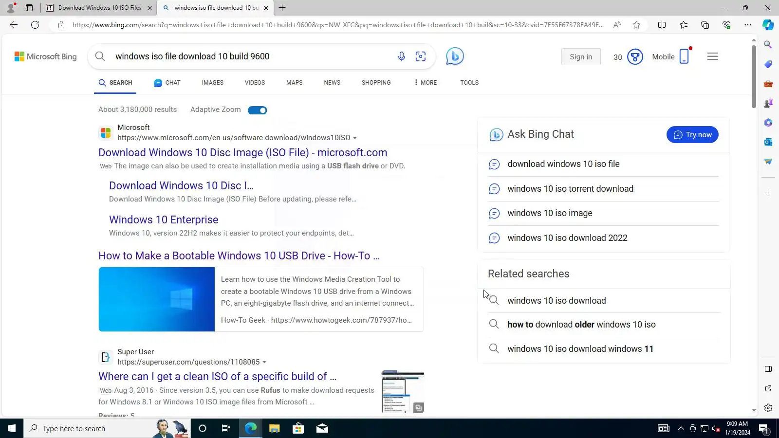Add a sidebar app with plus icon

pyautogui.click(x=768, y=193)
